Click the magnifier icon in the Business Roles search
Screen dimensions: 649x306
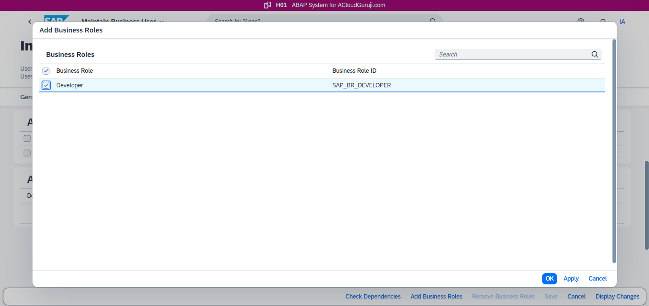coord(594,55)
